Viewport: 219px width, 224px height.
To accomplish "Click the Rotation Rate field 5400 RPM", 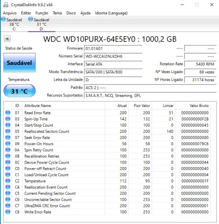I will coord(200,64).
